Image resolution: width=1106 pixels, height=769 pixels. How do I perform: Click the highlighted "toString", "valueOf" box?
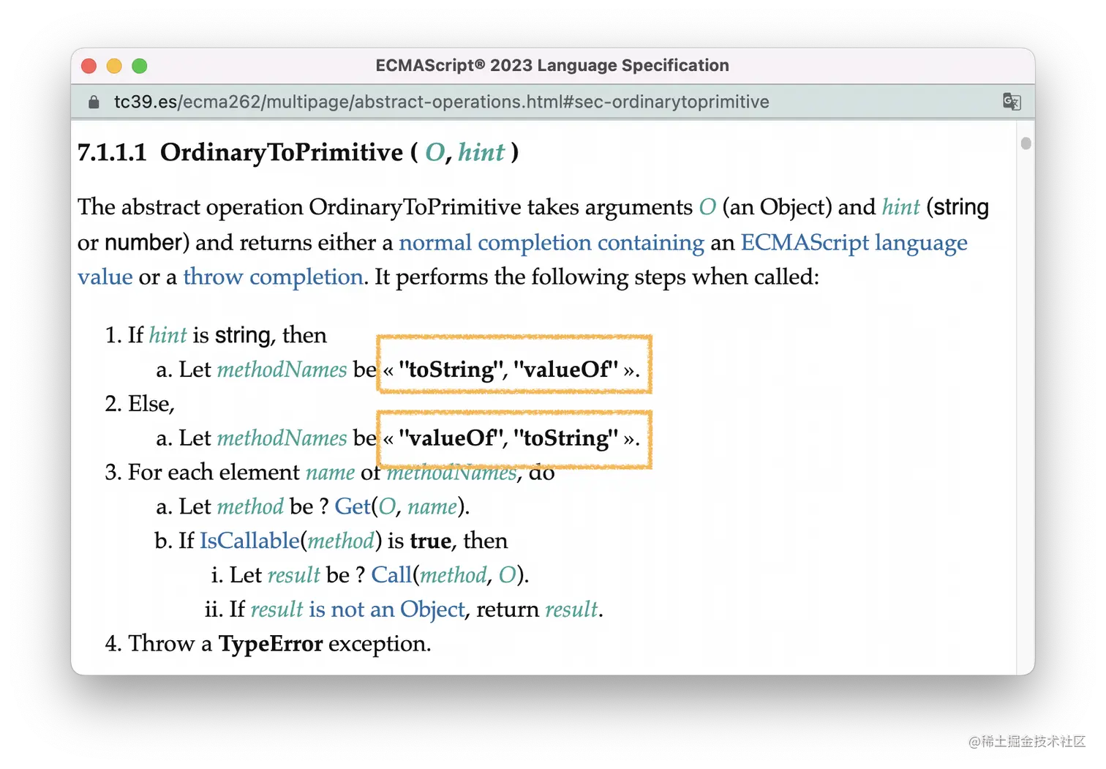click(x=513, y=364)
